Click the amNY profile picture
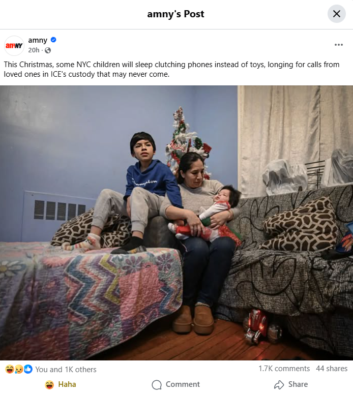Viewport: 353px width, 394px height. [x=14, y=45]
